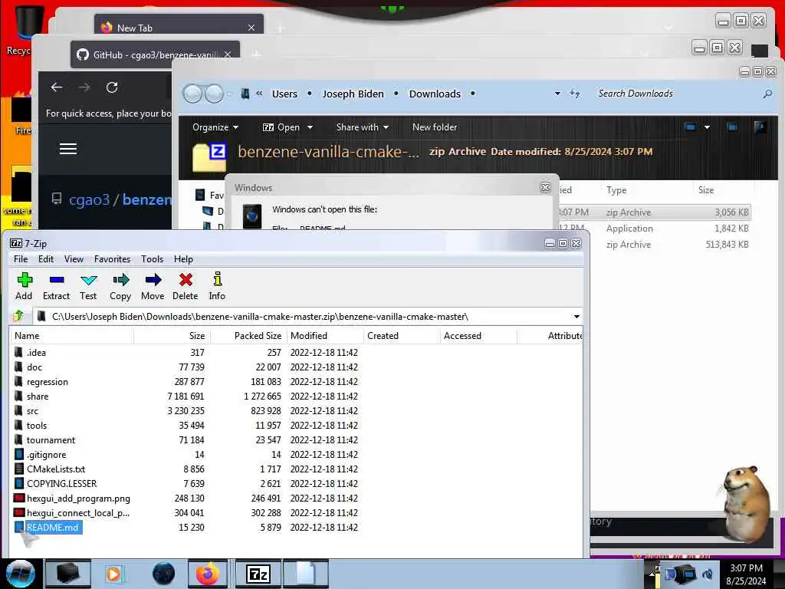The image size is (785, 589).
Task: Sort 7-Zip list by Size column
Action: [x=172, y=336]
